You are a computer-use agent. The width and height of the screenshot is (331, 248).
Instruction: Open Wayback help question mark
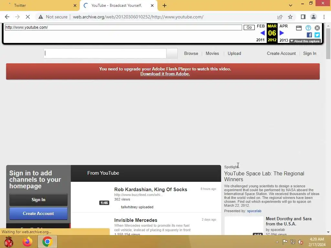(308, 28)
